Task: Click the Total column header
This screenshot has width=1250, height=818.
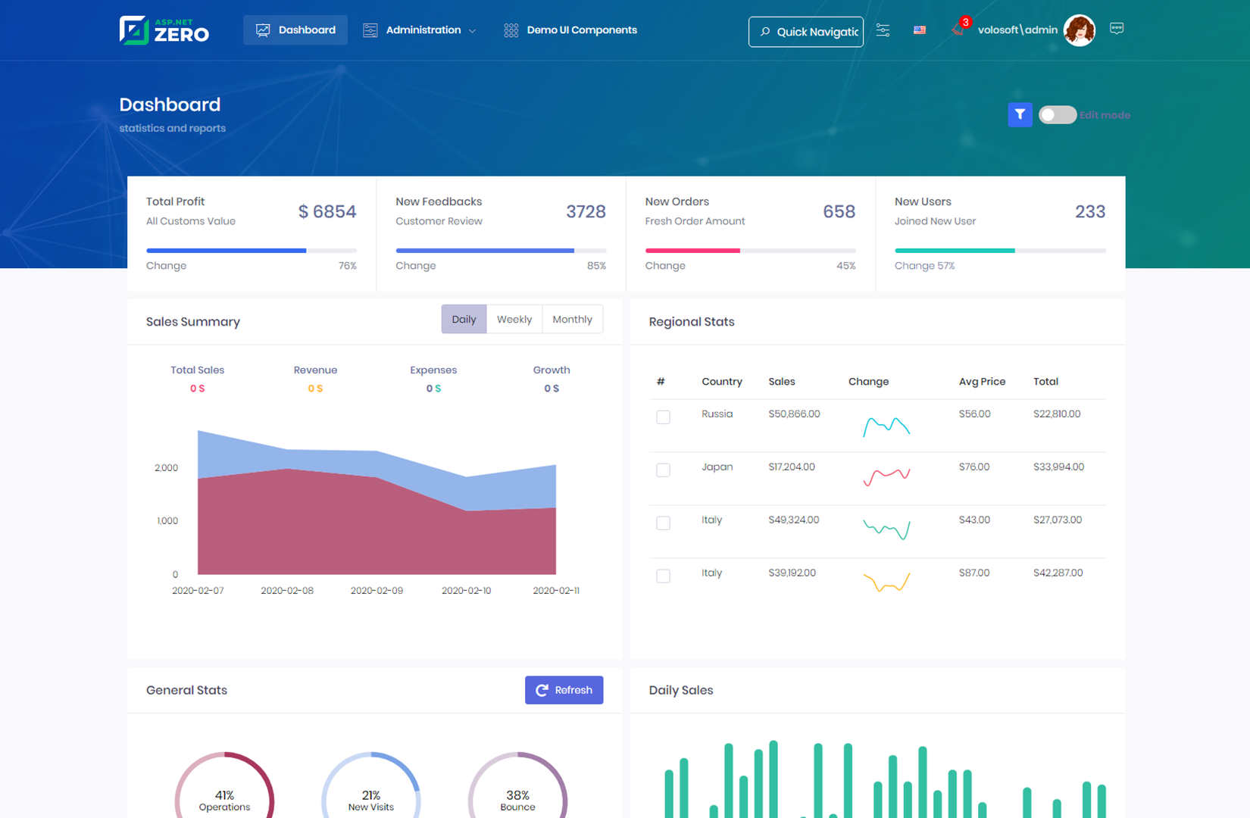Action: pyautogui.click(x=1045, y=382)
